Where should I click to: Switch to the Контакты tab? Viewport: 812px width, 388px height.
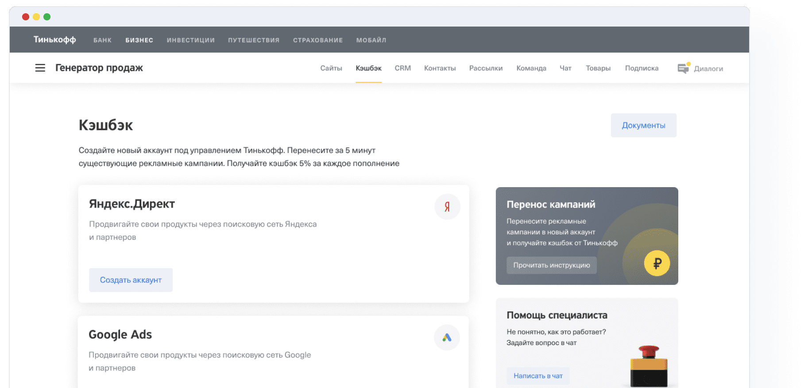[440, 68]
